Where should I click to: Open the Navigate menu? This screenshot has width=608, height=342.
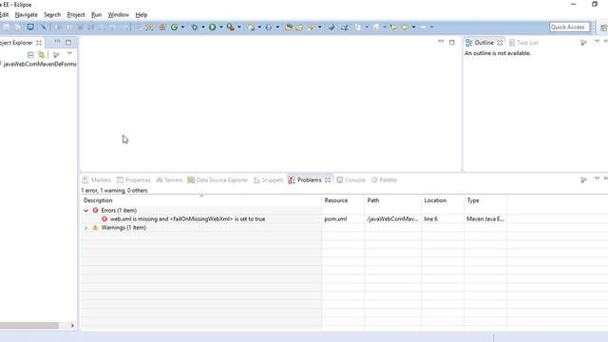27,15
